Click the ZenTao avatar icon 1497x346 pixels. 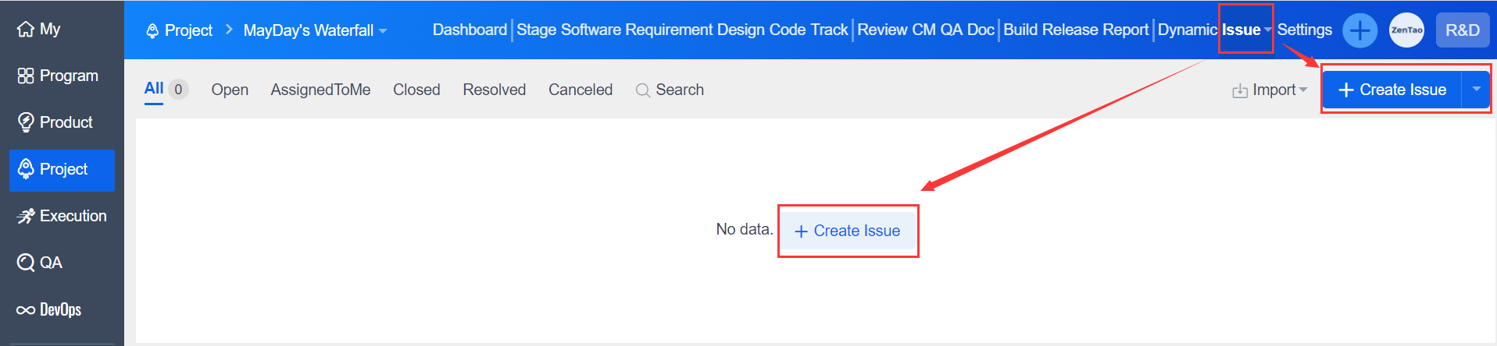point(1406,30)
